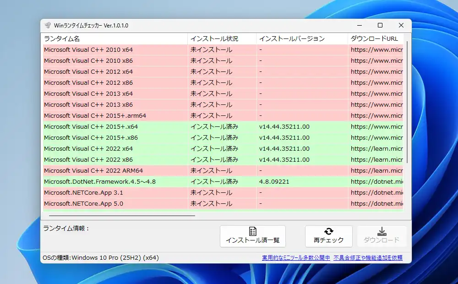Select the Microsoft Visual C++ 2022 ARM64 row
Image resolution: width=458 pixels, height=284 pixels.
(x=114, y=170)
